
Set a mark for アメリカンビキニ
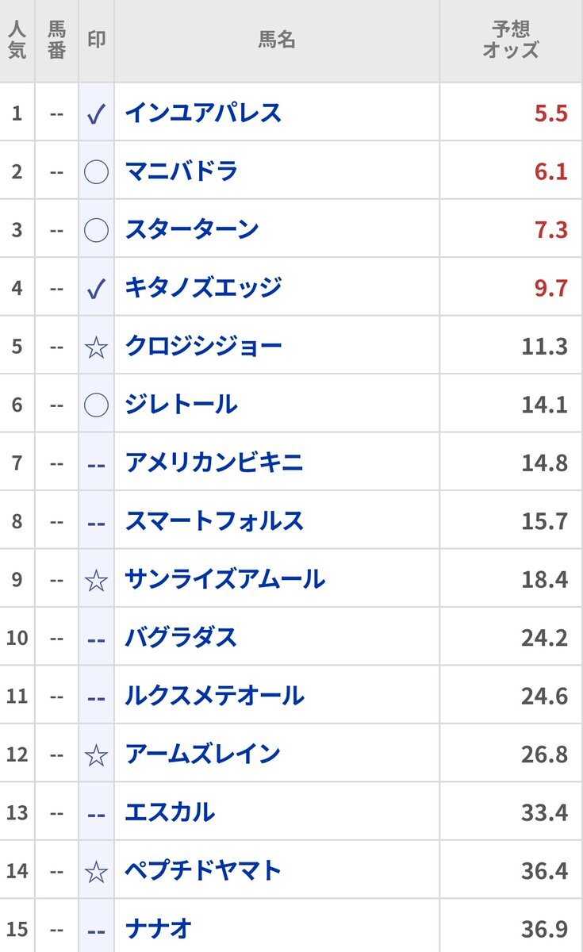(x=96, y=463)
